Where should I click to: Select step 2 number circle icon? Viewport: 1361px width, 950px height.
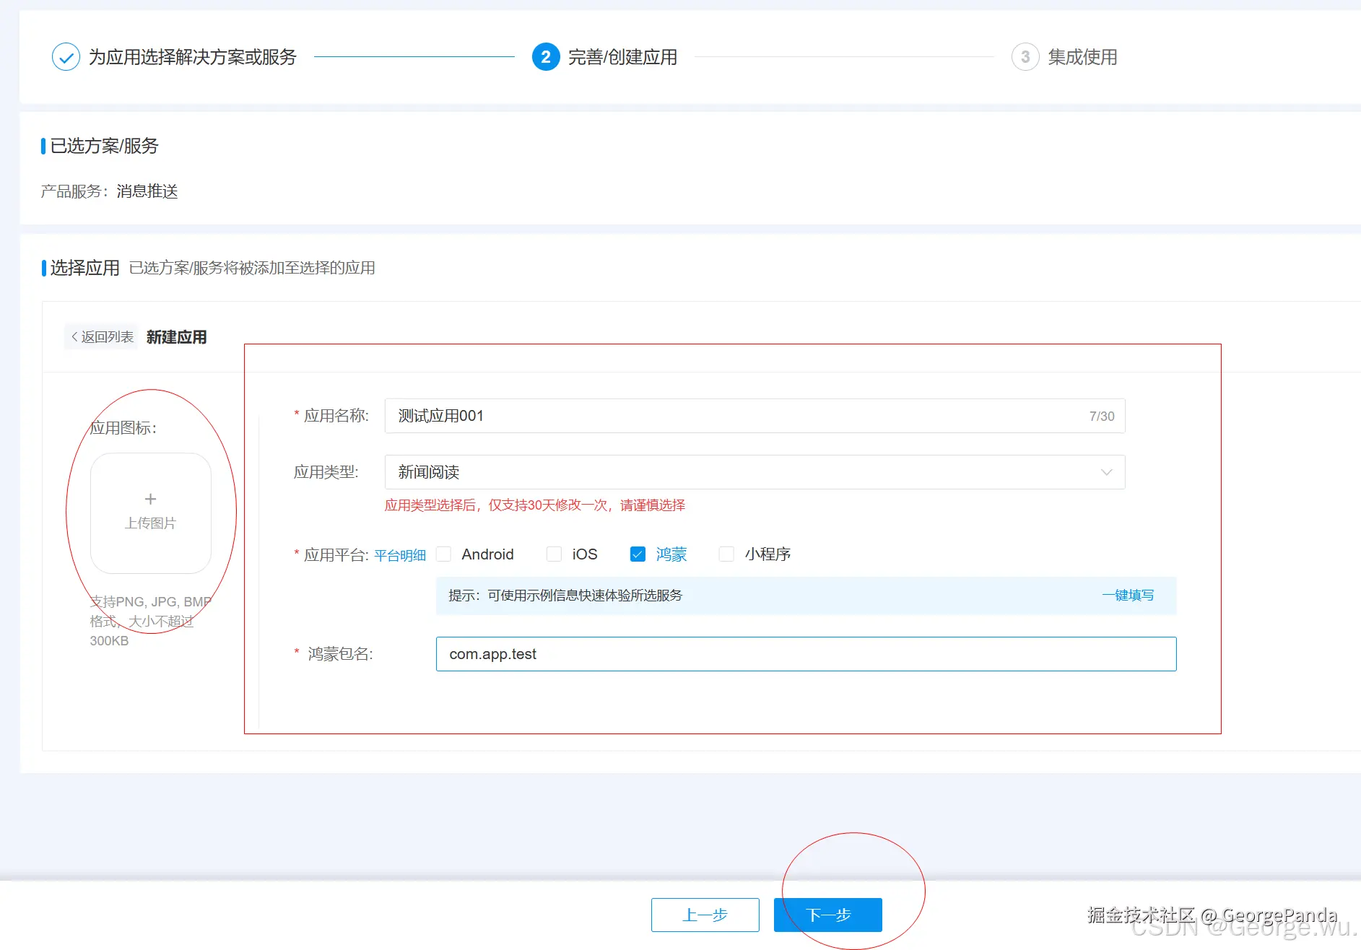click(546, 57)
